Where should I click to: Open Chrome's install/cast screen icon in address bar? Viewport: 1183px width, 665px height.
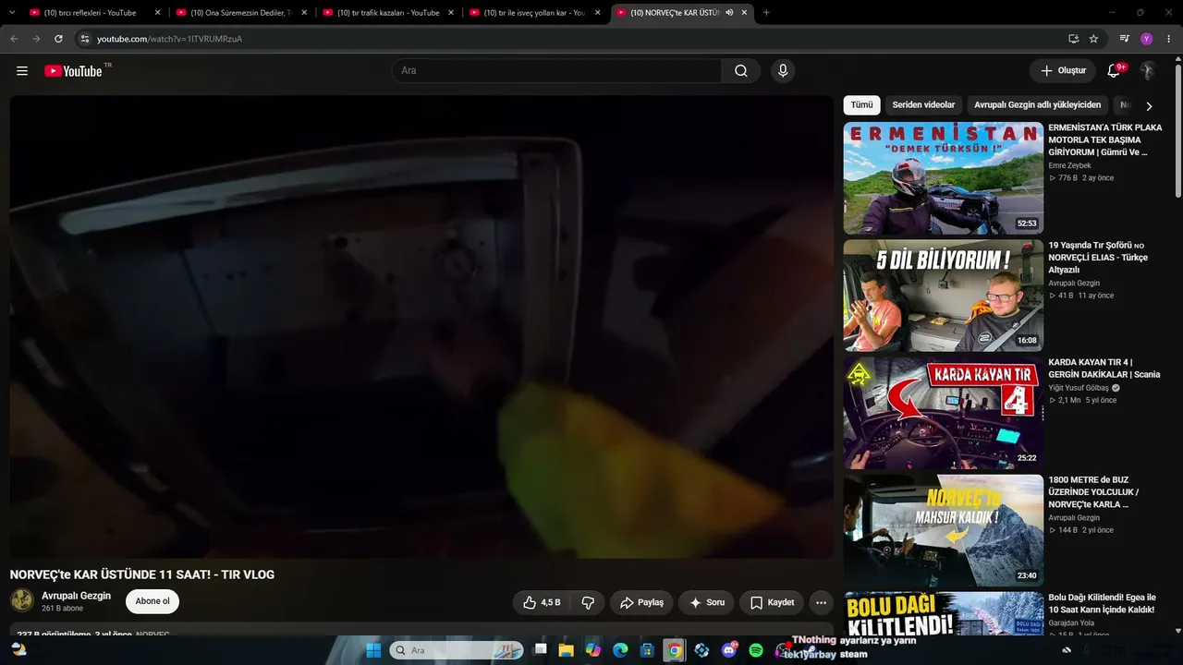tap(1073, 39)
